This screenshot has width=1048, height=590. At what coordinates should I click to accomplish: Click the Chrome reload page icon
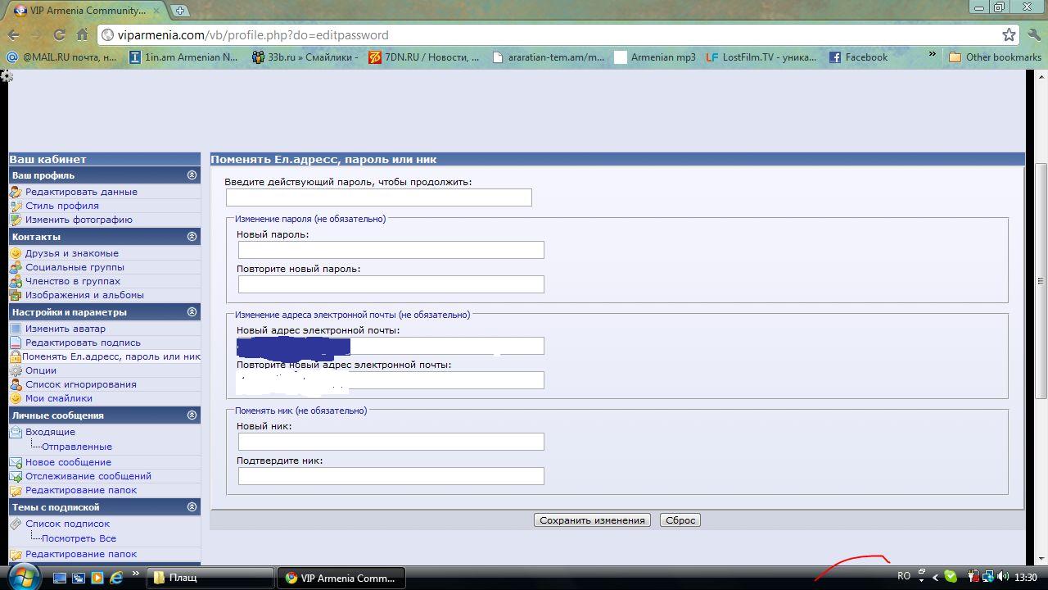[59, 35]
